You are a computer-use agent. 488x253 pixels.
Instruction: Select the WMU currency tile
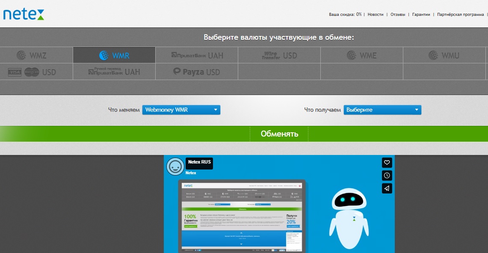[444, 56]
